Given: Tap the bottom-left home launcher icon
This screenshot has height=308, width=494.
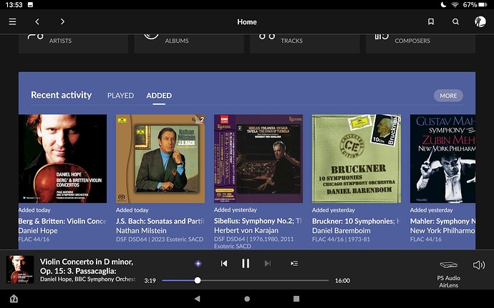Looking at the screenshot, I should point(14,298).
